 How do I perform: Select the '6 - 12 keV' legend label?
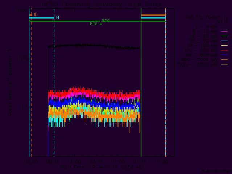tap(205, 32)
